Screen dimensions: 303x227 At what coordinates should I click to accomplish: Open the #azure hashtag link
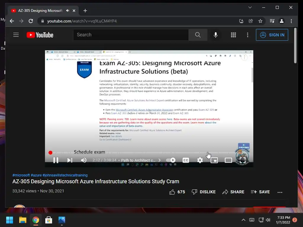[x=36, y=175]
